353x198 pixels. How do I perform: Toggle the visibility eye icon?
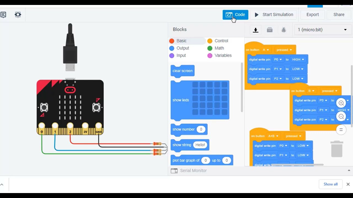tap(18, 15)
